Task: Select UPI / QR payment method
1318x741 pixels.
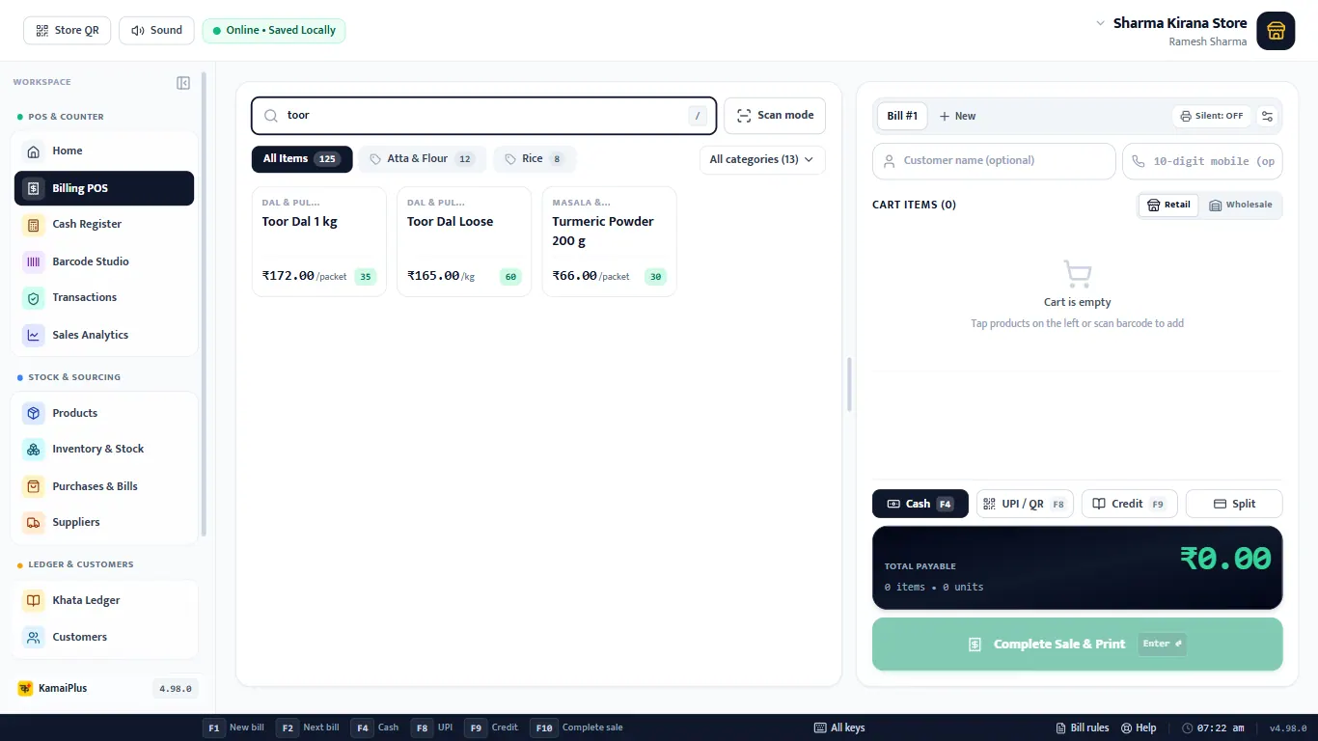Action: point(1025,504)
